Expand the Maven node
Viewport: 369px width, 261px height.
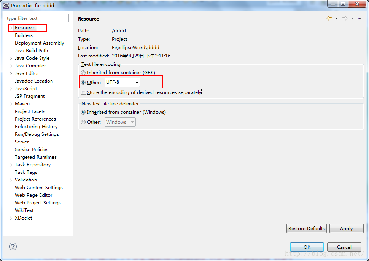pos(11,104)
